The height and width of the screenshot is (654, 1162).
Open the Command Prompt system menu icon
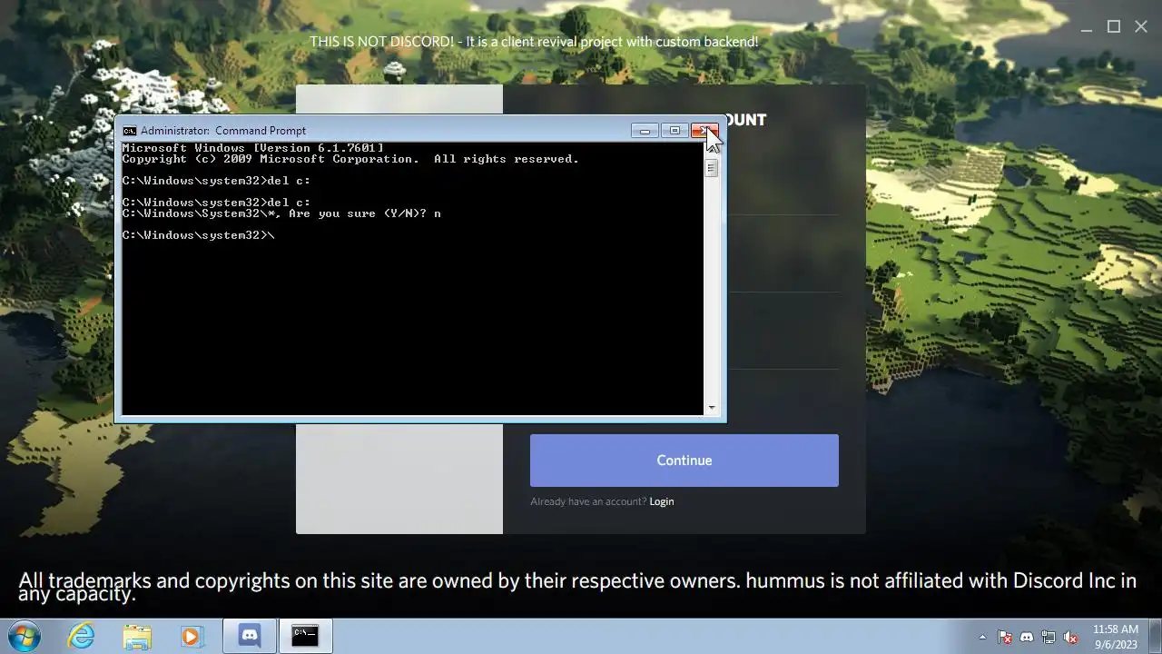click(130, 131)
